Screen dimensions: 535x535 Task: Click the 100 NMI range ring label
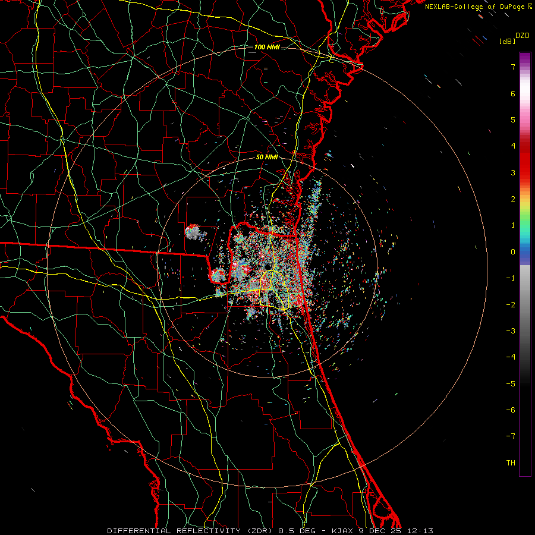(267, 47)
